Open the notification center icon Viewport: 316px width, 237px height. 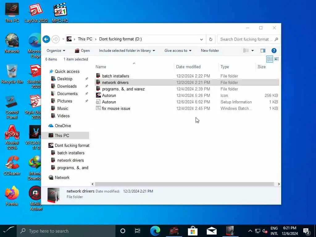(x=306, y=231)
